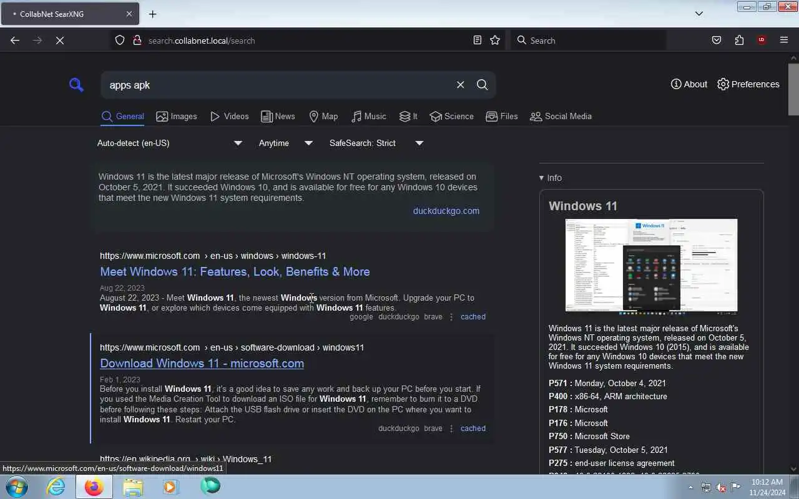
Task: Open the It category tab
Action: (x=408, y=117)
